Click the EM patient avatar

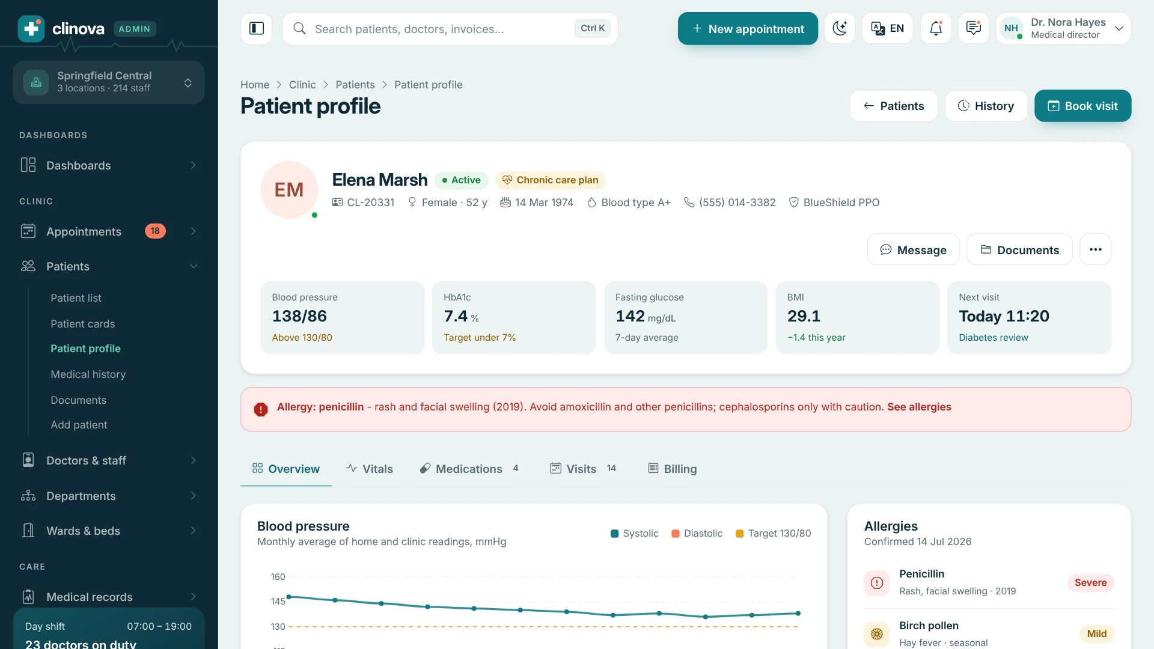[x=289, y=190]
